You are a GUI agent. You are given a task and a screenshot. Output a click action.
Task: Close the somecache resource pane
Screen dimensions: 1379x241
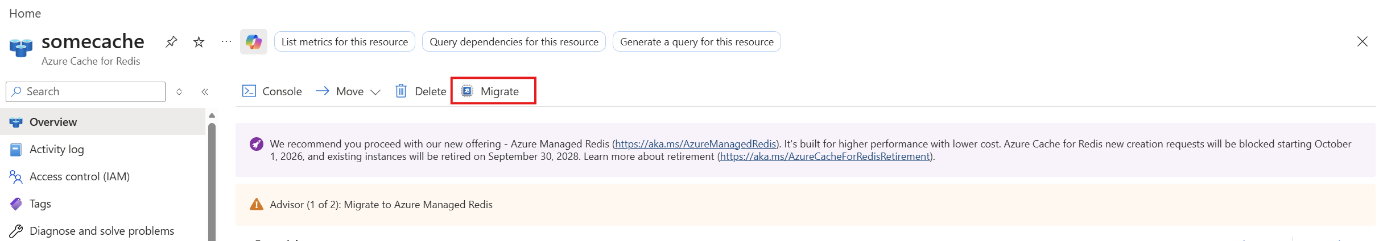[x=1363, y=41]
